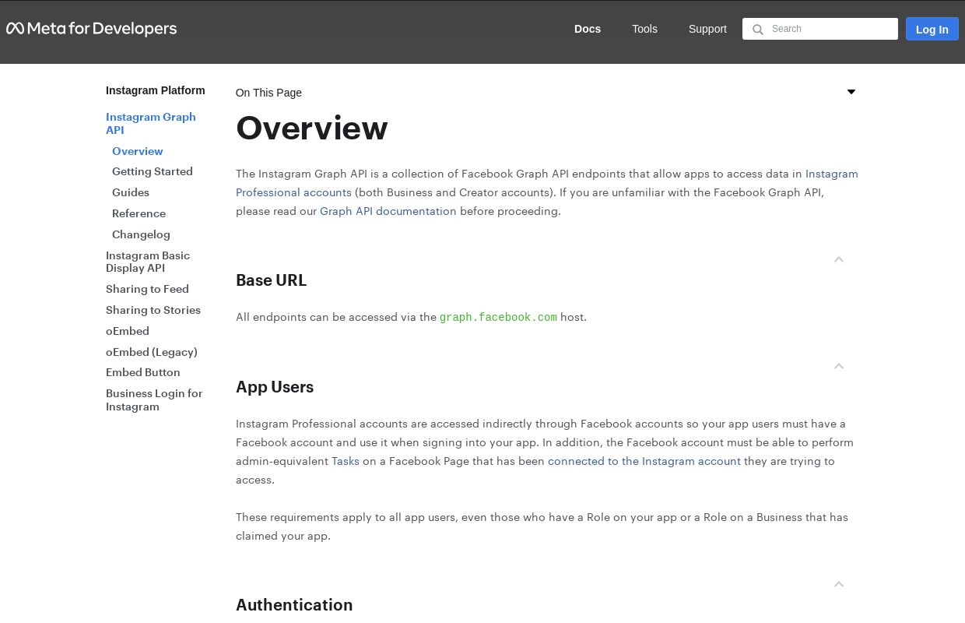Screen dimensions: 965x623
Task: Click the caret icon beside Base URL
Action: click(x=839, y=259)
